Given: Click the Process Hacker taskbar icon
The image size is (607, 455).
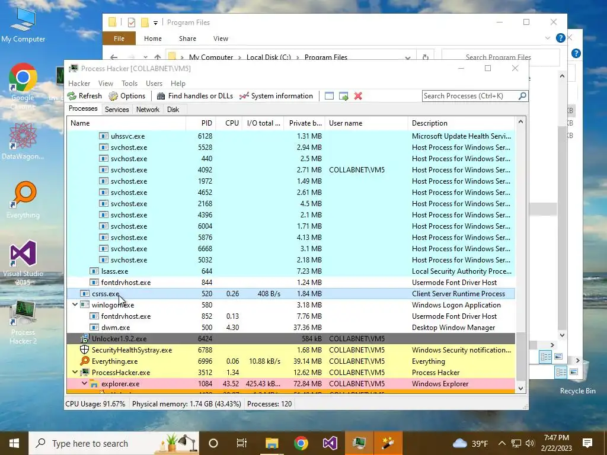Looking at the screenshot, I should click(x=359, y=443).
